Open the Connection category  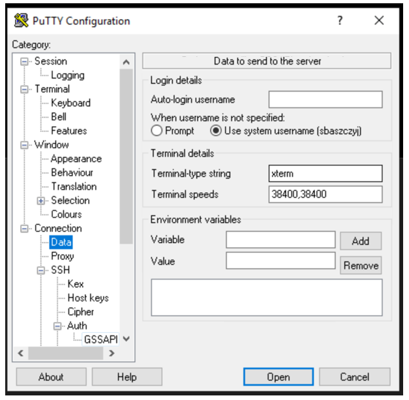pos(58,228)
